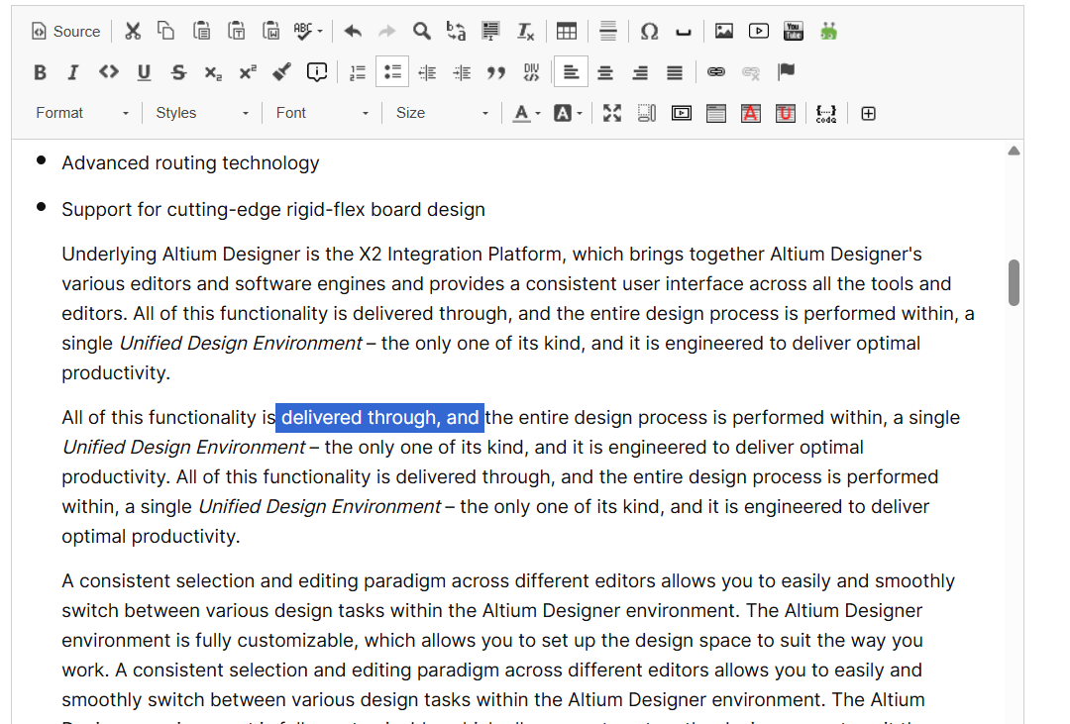This screenshot has width=1070, height=724.
Task: Open the templates icon
Action: [x=716, y=113]
